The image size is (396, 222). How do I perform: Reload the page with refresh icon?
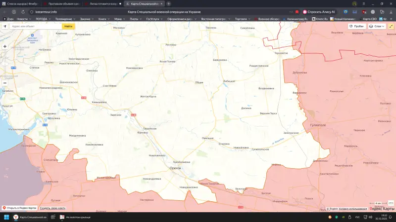(x=23, y=11)
